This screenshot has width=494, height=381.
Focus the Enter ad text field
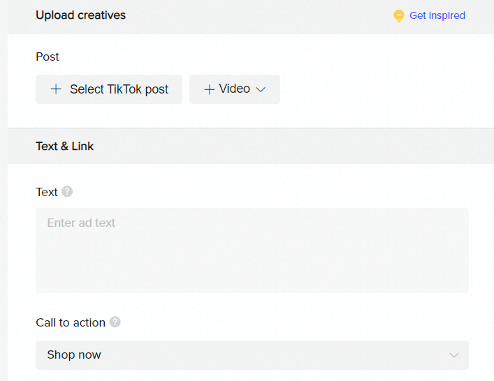click(252, 250)
